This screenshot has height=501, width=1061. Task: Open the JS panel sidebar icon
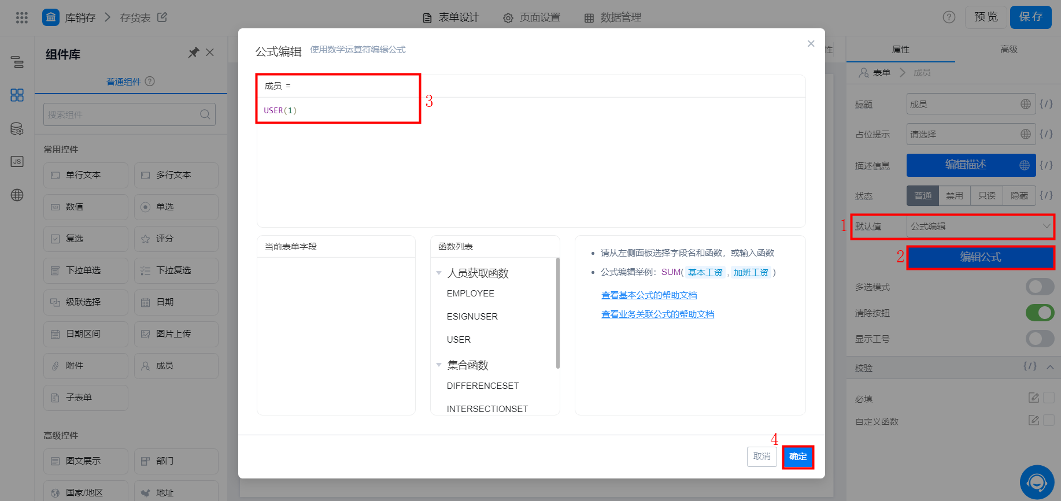[17, 162]
